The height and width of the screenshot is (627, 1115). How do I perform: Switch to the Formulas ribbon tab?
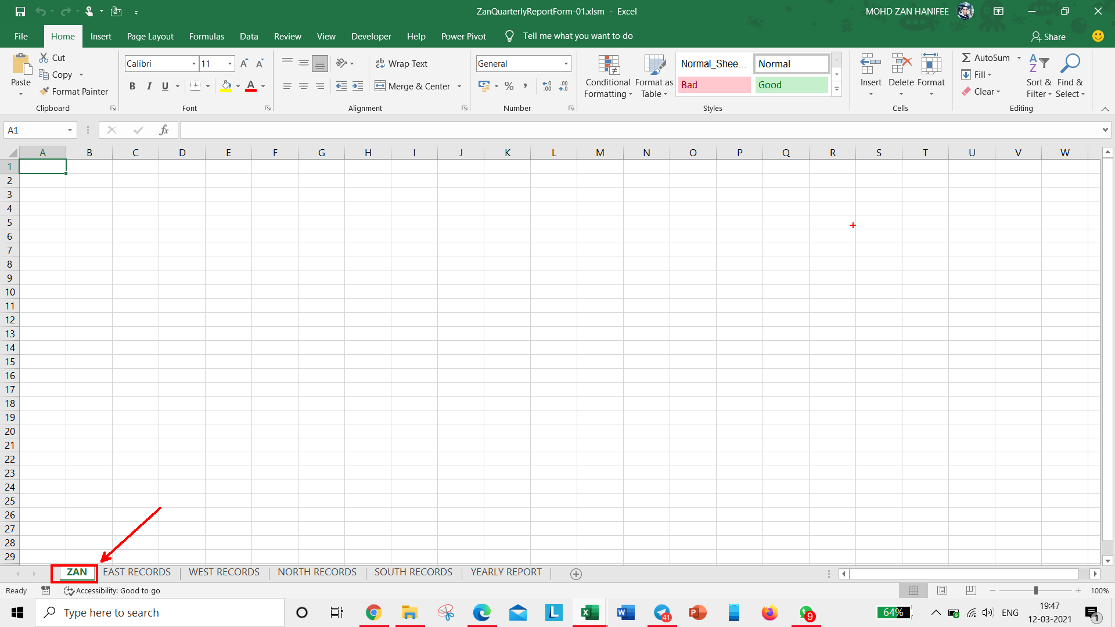[206, 36]
